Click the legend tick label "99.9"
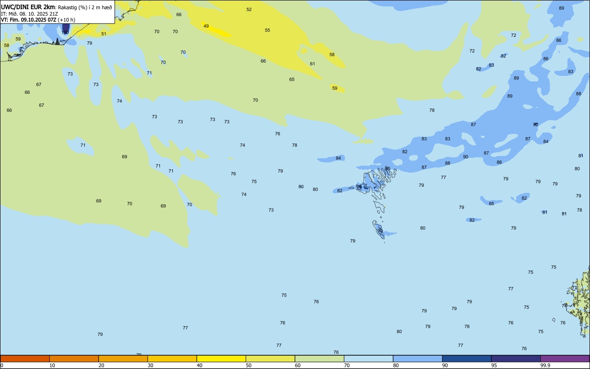590x369 pixels. point(545,365)
